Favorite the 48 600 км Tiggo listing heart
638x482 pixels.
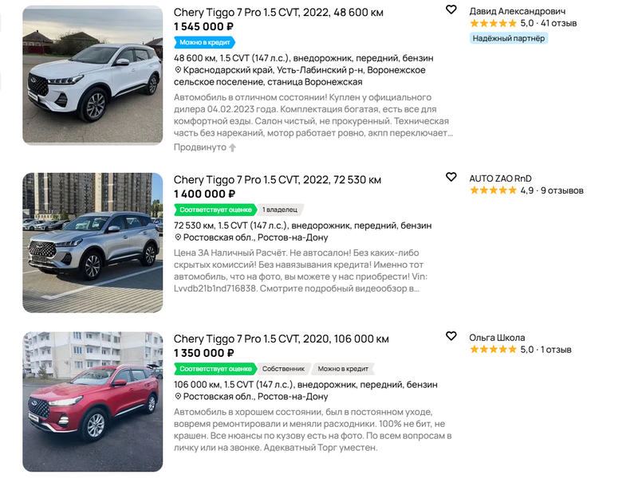[451, 10]
